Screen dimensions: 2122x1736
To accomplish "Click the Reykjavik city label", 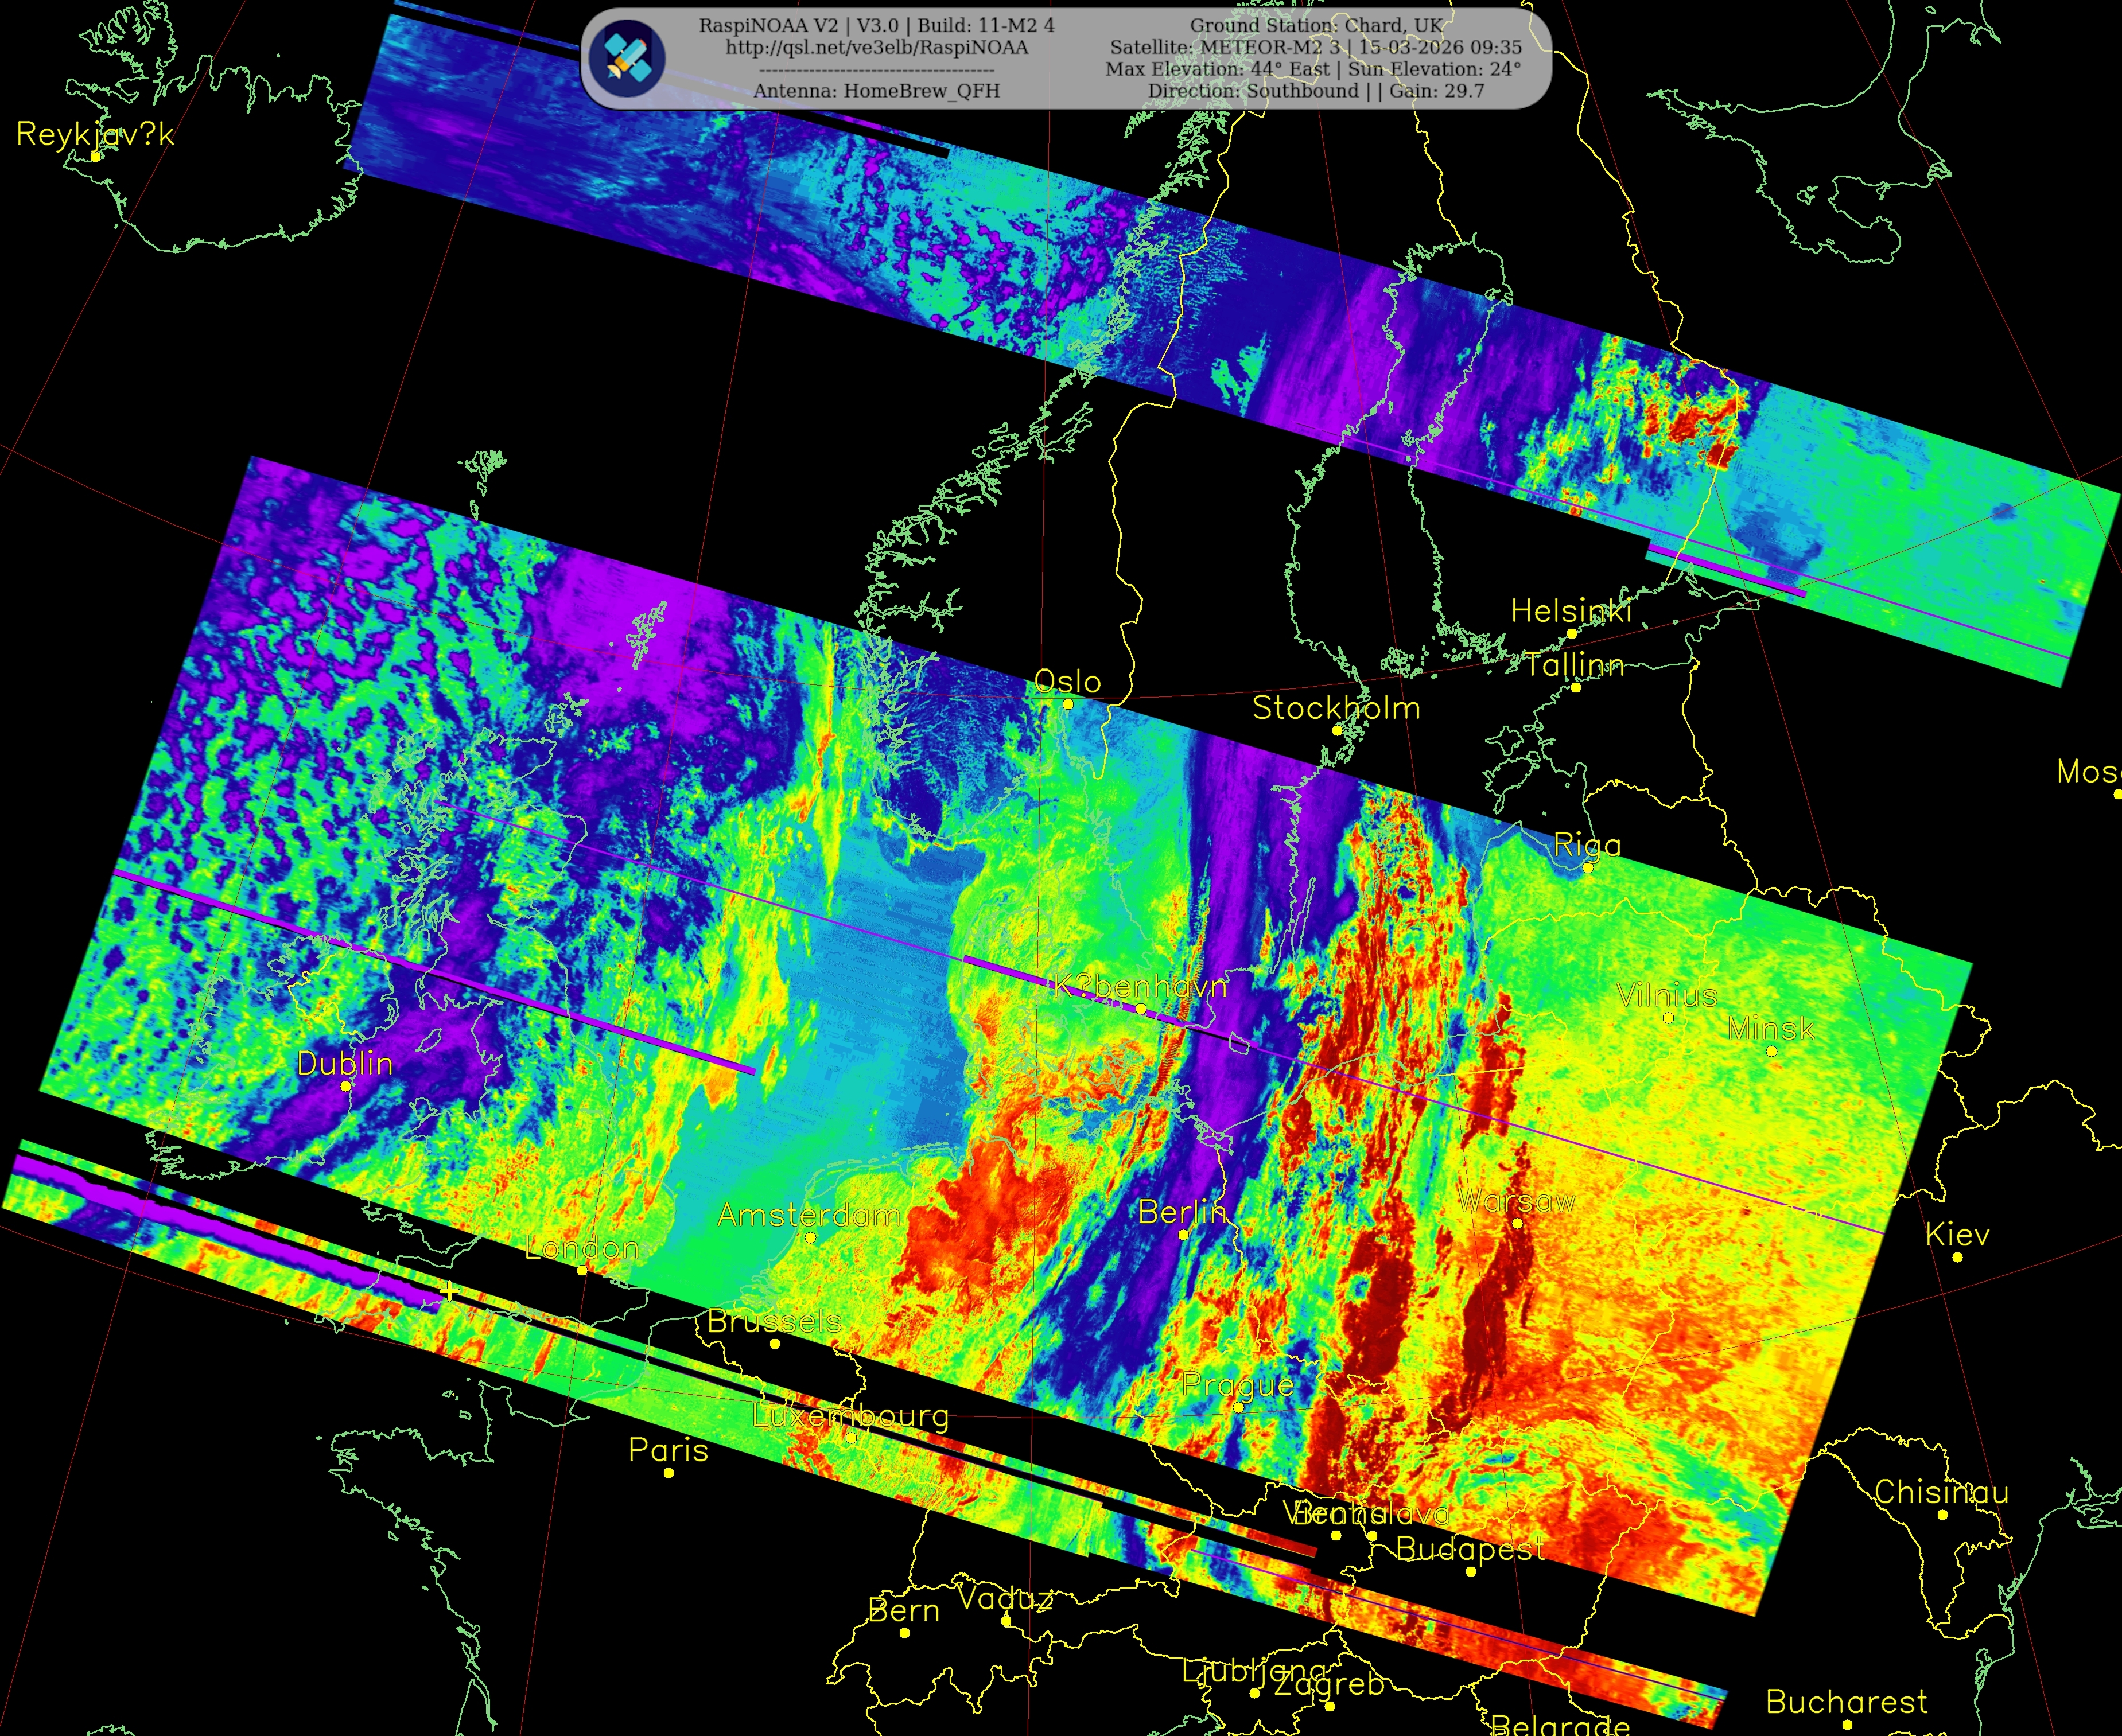I will 95,134.
